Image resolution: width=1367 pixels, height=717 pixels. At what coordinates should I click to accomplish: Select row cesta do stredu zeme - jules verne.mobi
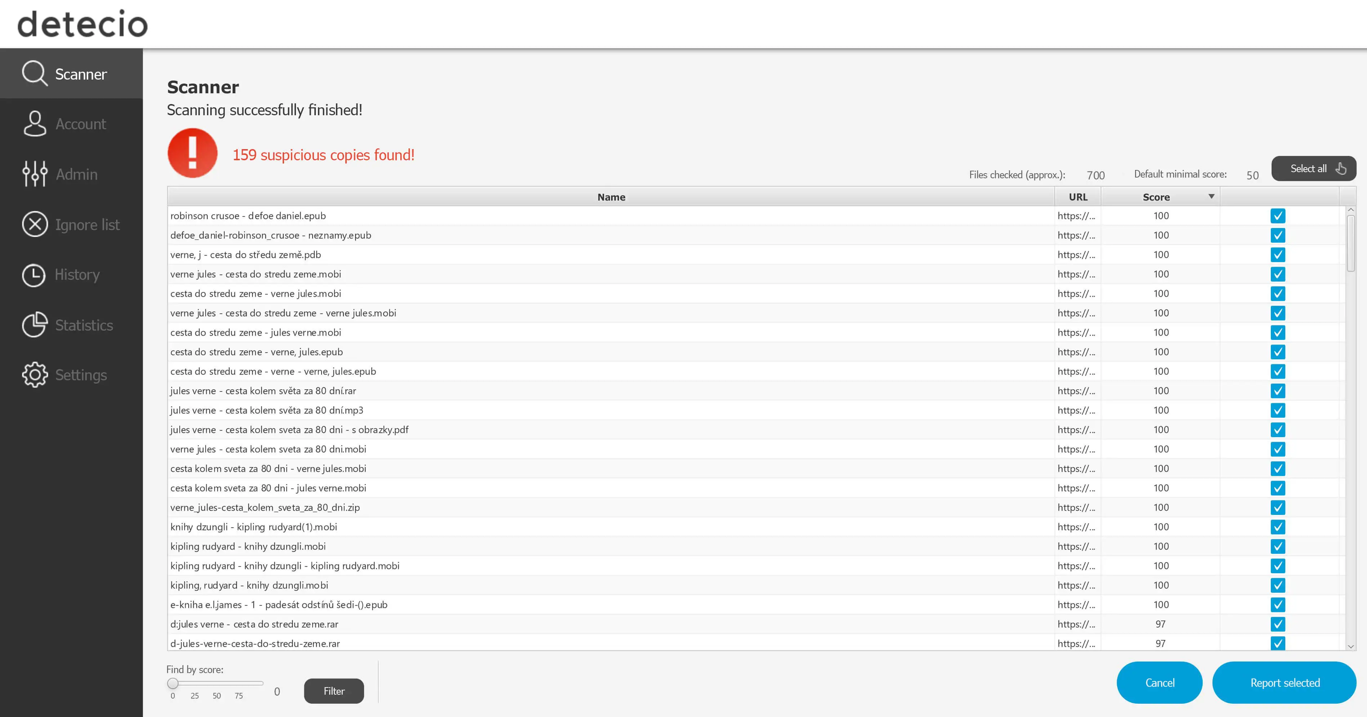[756, 332]
